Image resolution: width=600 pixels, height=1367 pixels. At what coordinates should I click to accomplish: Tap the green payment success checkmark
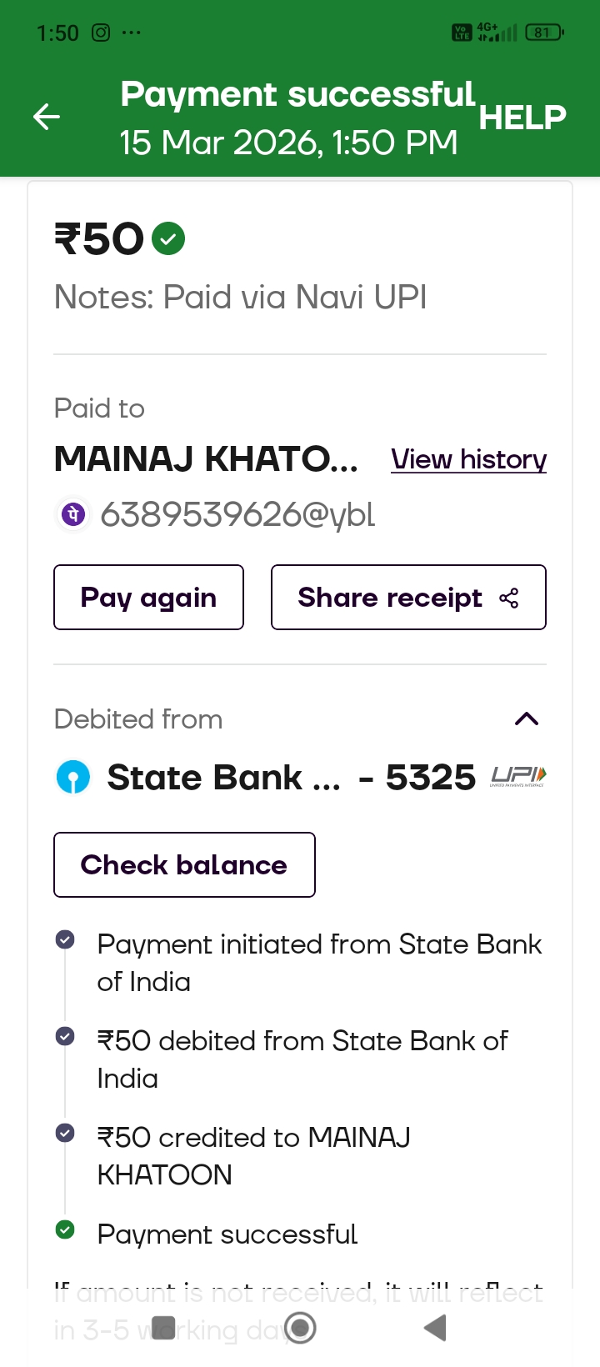pyautogui.click(x=169, y=239)
